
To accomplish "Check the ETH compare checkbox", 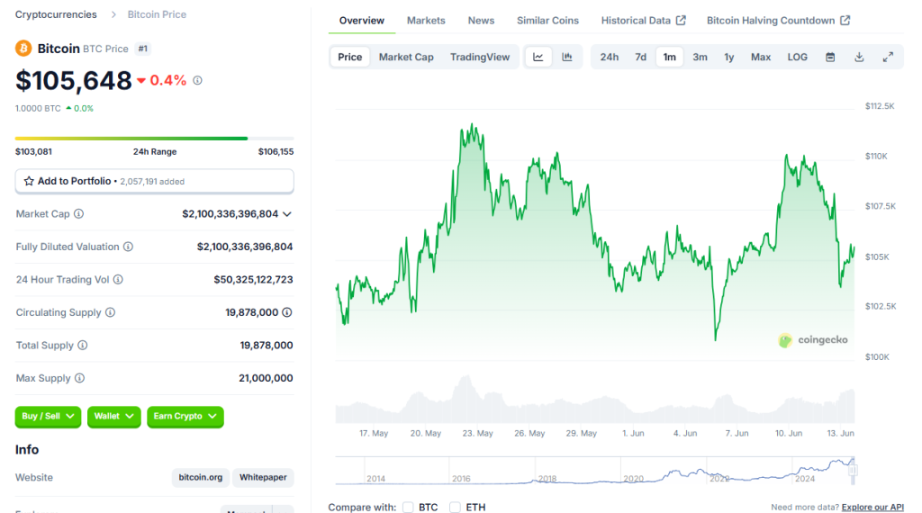I will point(455,507).
